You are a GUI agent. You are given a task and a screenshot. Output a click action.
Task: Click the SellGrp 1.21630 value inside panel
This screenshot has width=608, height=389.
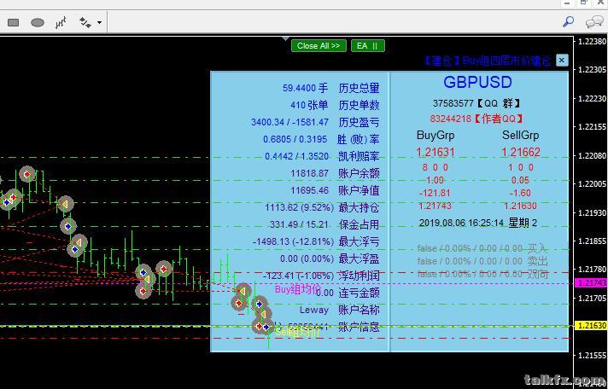coord(520,206)
